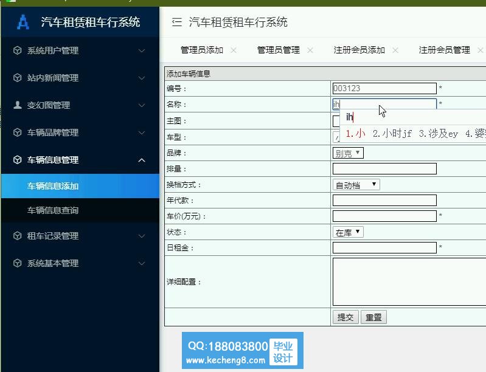The height and width of the screenshot is (372, 486).
Task: Collapse 车辆信息管理 menu chevron
Action: point(142,160)
